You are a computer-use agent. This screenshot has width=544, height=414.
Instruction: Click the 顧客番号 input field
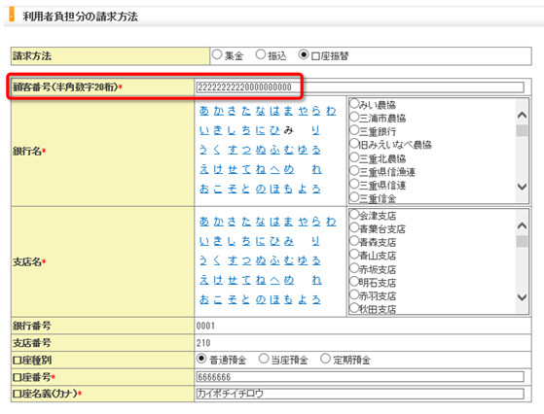pos(360,86)
